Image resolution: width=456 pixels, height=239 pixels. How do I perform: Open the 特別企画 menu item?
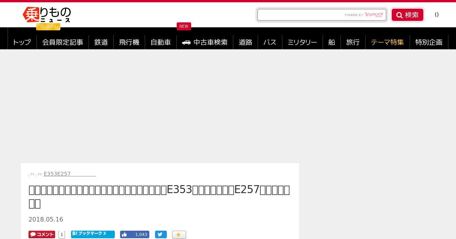click(x=429, y=42)
